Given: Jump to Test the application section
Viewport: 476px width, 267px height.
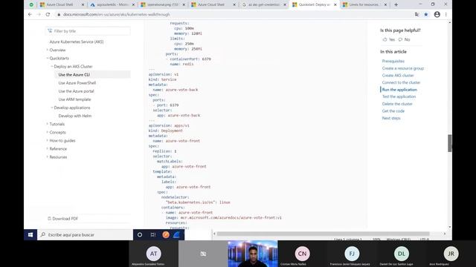Looking at the screenshot, I should coord(399,96).
